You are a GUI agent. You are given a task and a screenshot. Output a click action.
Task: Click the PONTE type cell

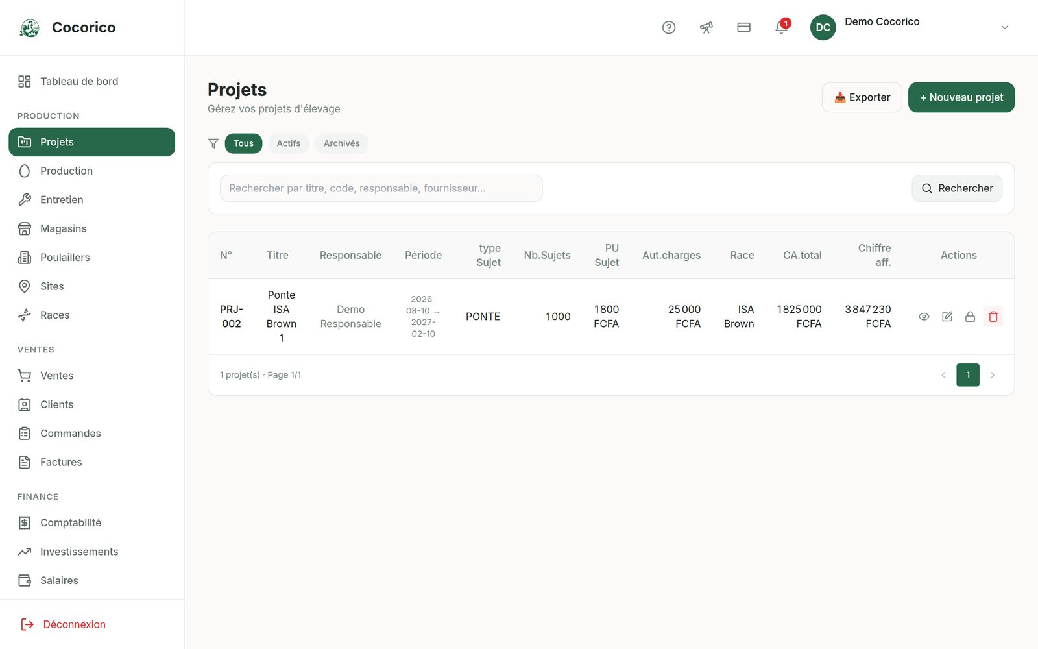[483, 317]
